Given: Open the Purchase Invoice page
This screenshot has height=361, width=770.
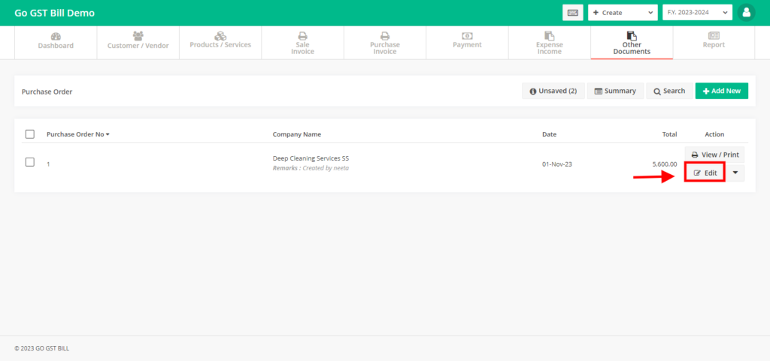Looking at the screenshot, I should pos(384,43).
